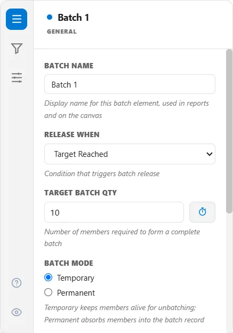Click the TARGET BATCH QTY label

pos(81,193)
